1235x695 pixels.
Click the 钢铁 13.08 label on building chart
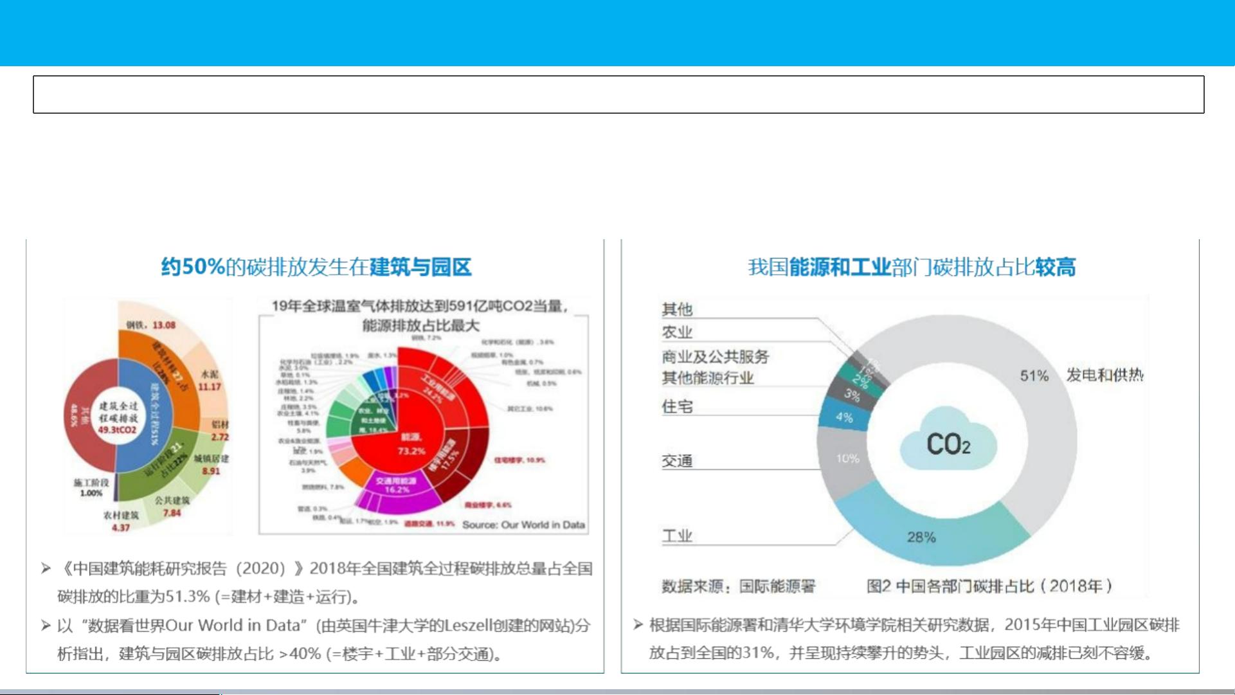(x=151, y=325)
